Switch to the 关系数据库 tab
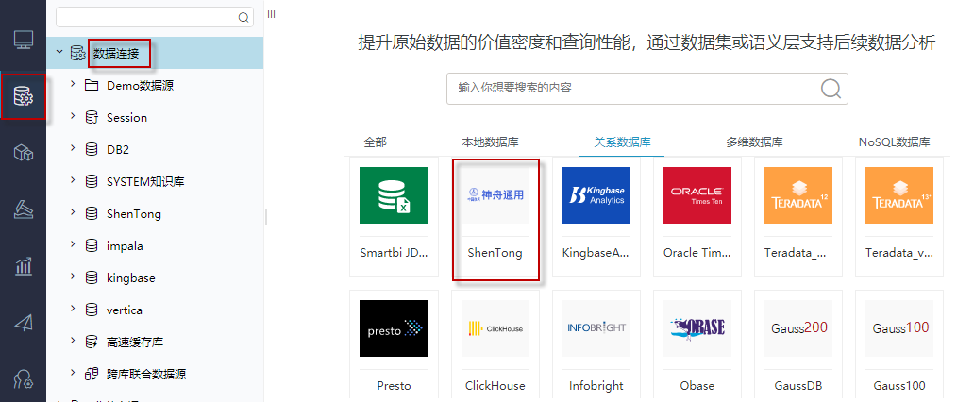 (x=623, y=142)
